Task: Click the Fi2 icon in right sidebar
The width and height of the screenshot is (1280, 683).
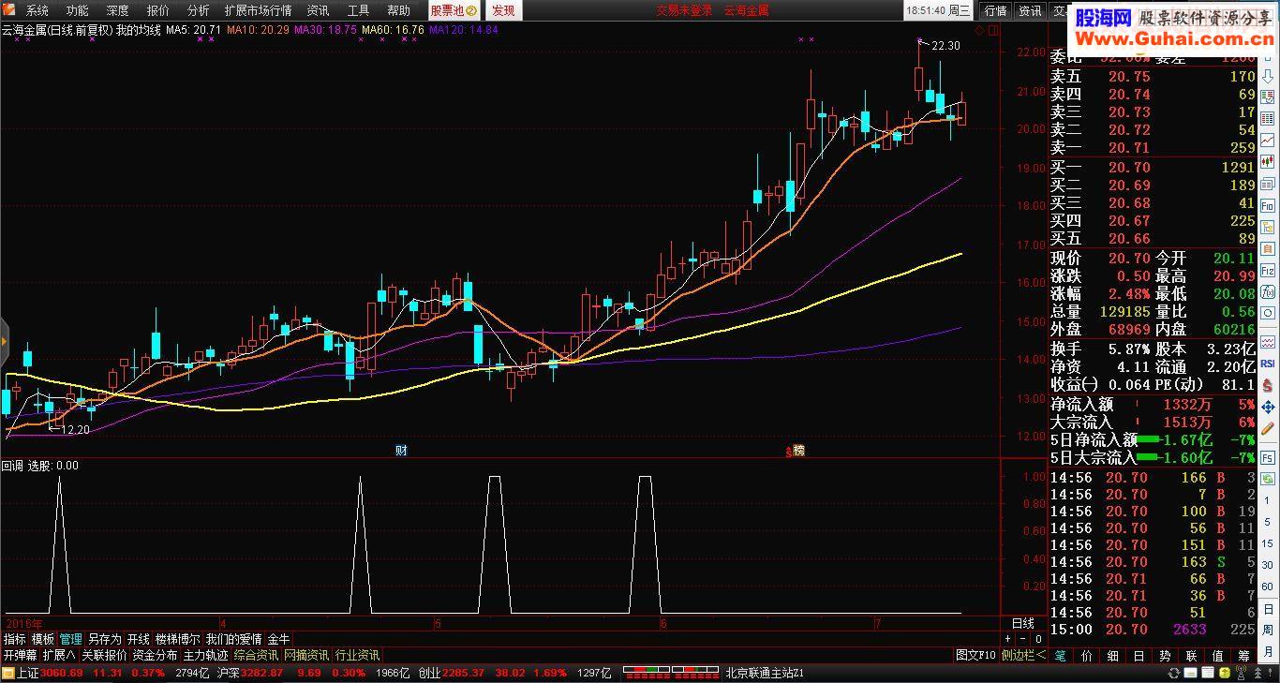Action: 1267,271
